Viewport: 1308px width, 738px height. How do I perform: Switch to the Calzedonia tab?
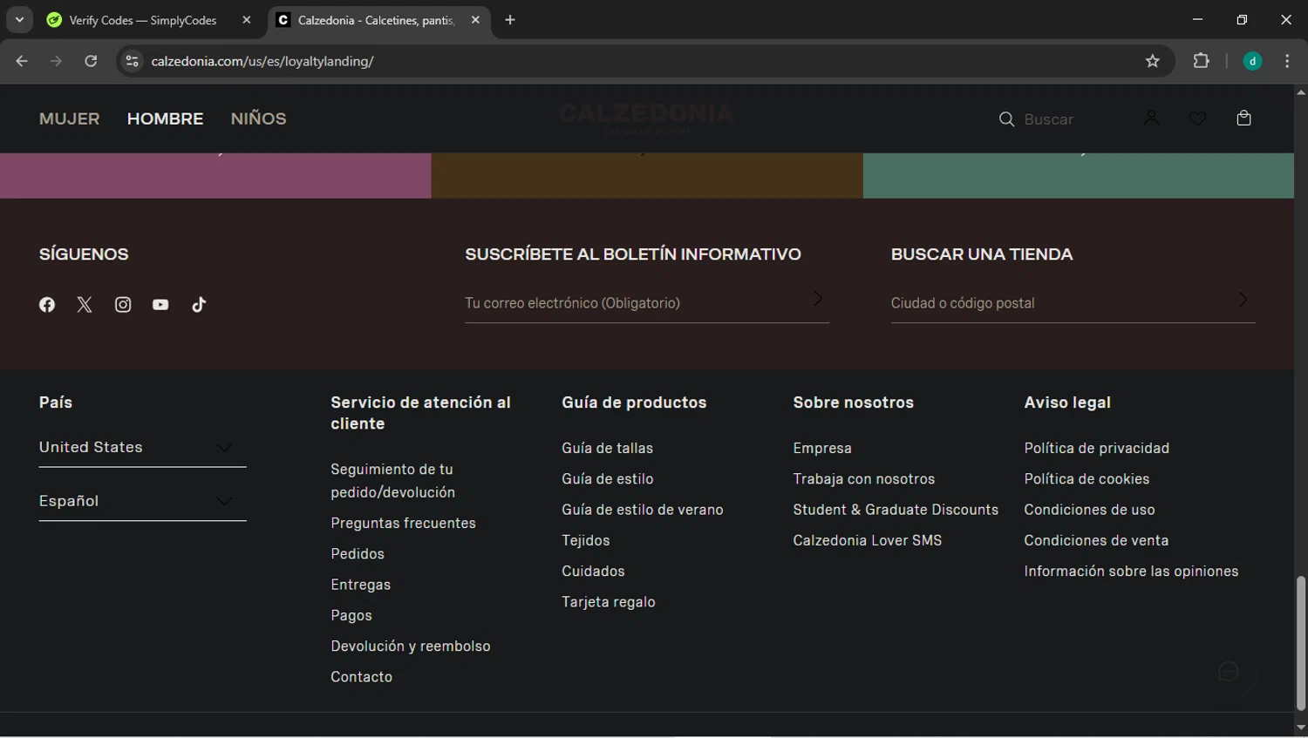point(378,20)
